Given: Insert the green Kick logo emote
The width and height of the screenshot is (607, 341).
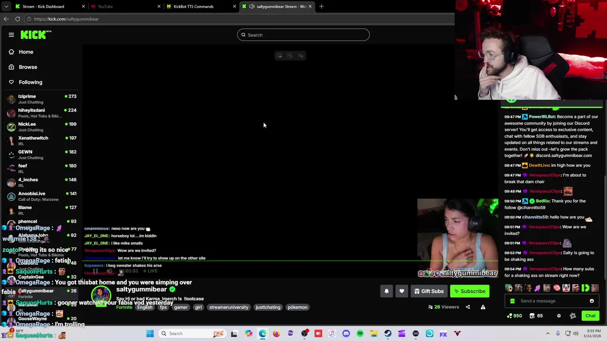Looking at the screenshot, I should point(585,288).
